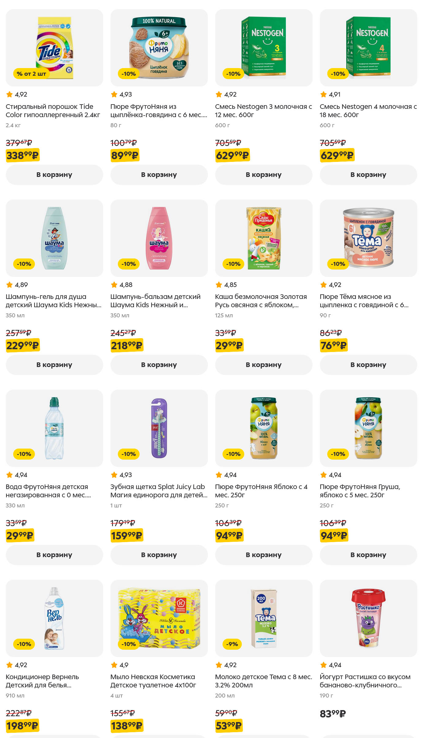Add ФрутоНяня pear-apple puree to cart
This screenshot has height=738, width=431.
tap(368, 555)
